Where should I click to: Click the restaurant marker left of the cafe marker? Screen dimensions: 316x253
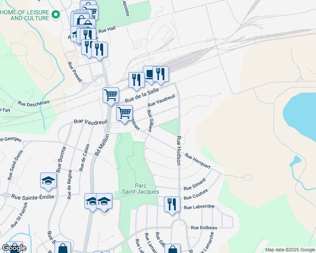pos(136,81)
